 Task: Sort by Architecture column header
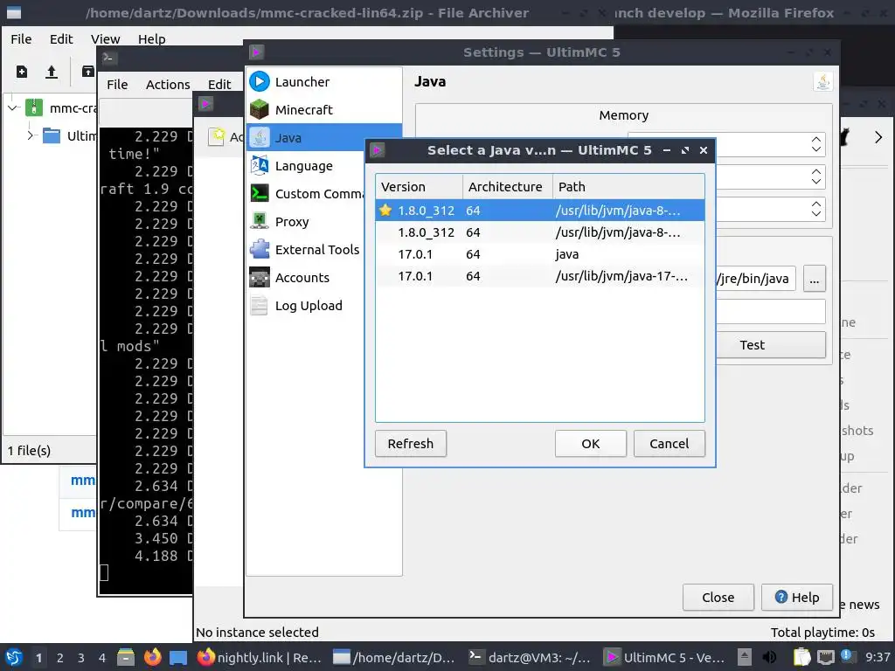coord(508,187)
